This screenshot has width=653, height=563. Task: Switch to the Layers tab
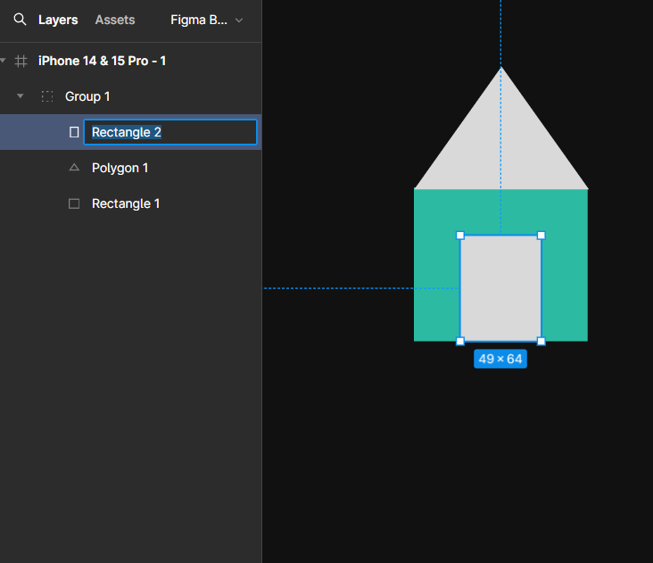click(x=58, y=20)
